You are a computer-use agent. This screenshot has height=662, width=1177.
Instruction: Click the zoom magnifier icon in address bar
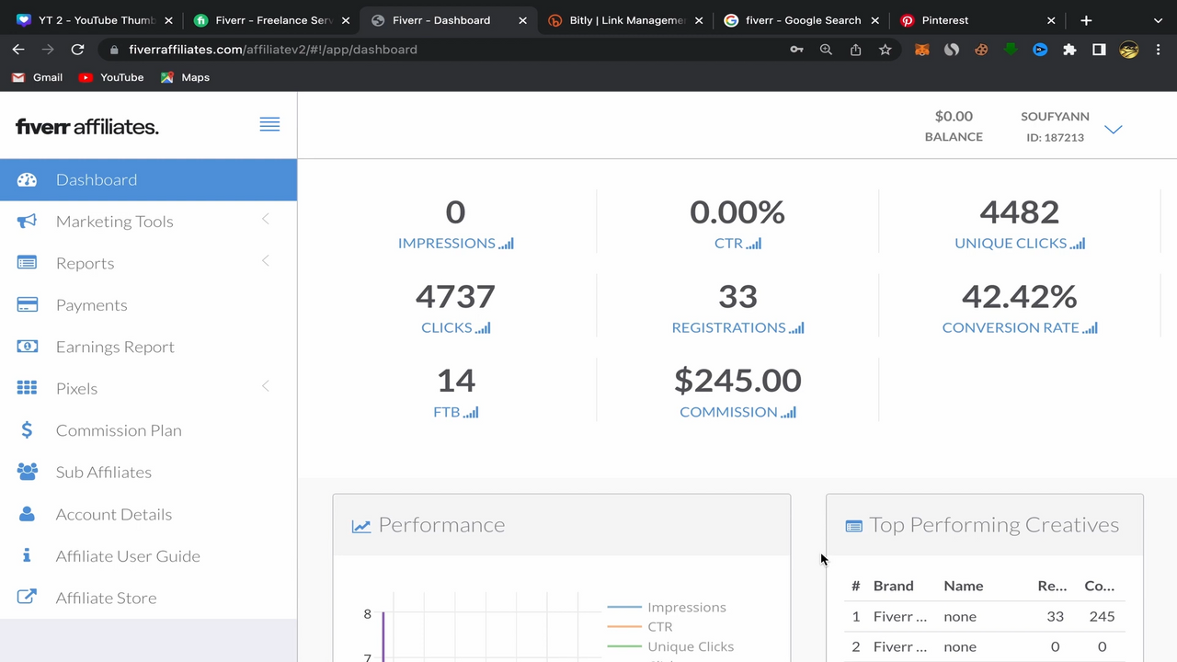pos(826,50)
